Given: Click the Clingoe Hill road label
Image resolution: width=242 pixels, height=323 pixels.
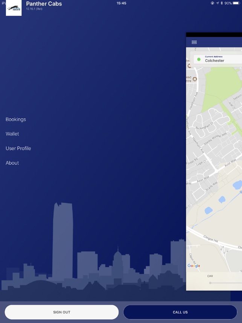Looking at the screenshot, I should [211, 239].
